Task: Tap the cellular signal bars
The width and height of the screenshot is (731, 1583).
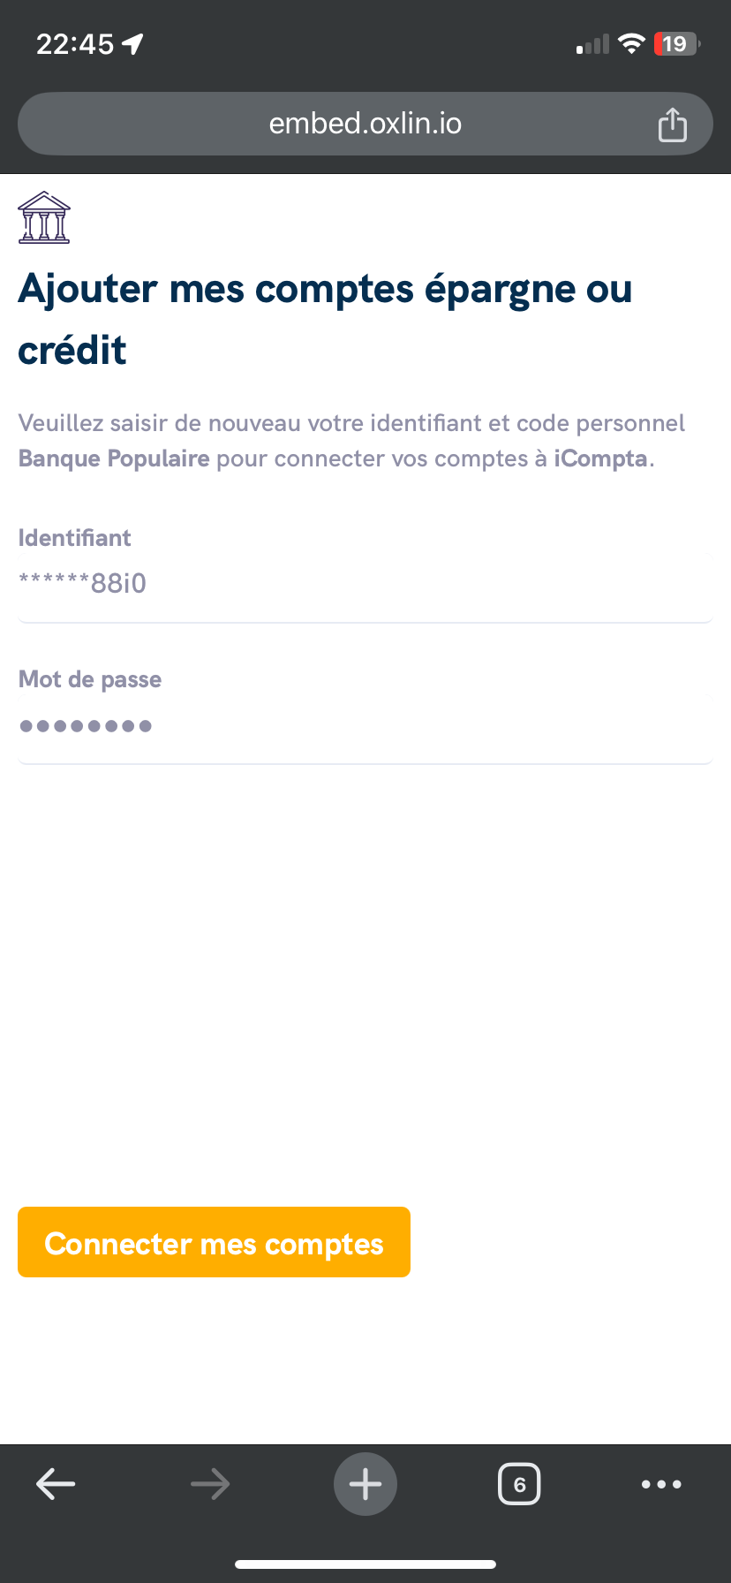Action: [x=592, y=44]
